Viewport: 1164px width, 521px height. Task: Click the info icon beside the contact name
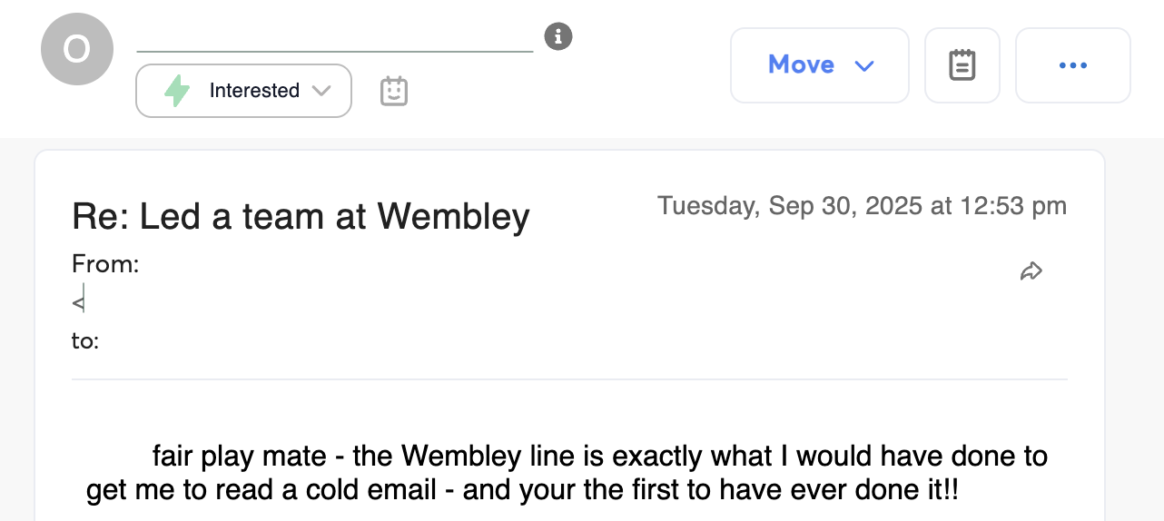pyautogui.click(x=558, y=37)
